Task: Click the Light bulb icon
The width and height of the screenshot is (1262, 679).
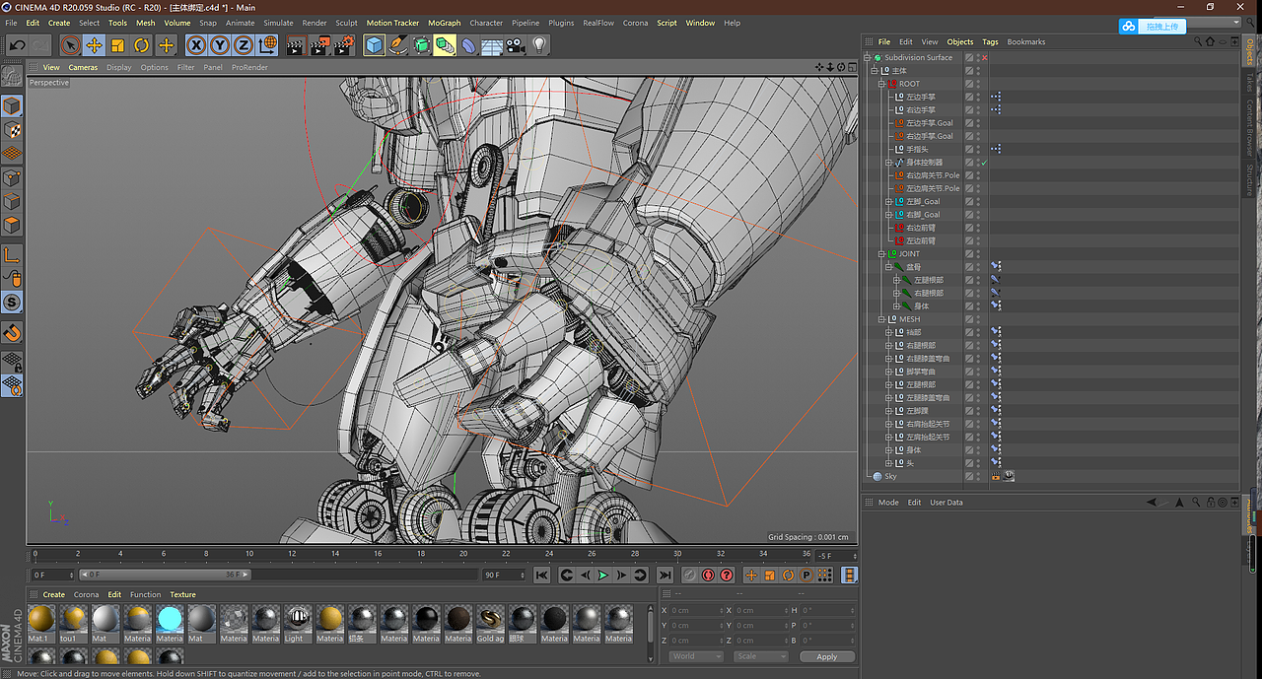Action: point(539,45)
